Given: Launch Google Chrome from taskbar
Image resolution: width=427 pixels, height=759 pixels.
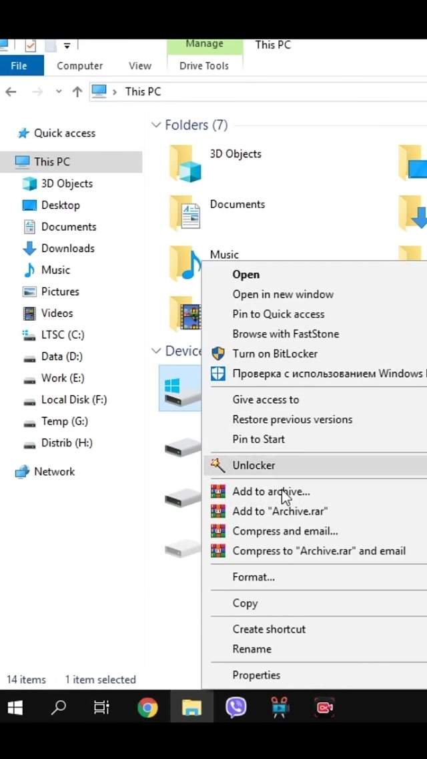Looking at the screenshot, I should 147,707.
